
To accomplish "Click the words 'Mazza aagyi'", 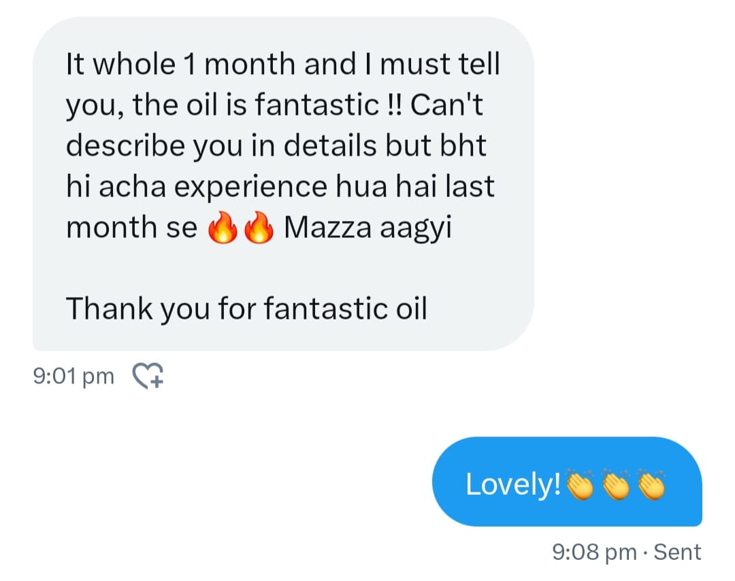I will coord(368,228).
